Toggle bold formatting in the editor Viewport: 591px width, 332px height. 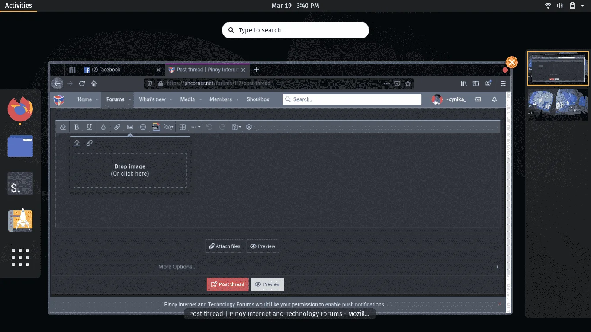point(77,127)
